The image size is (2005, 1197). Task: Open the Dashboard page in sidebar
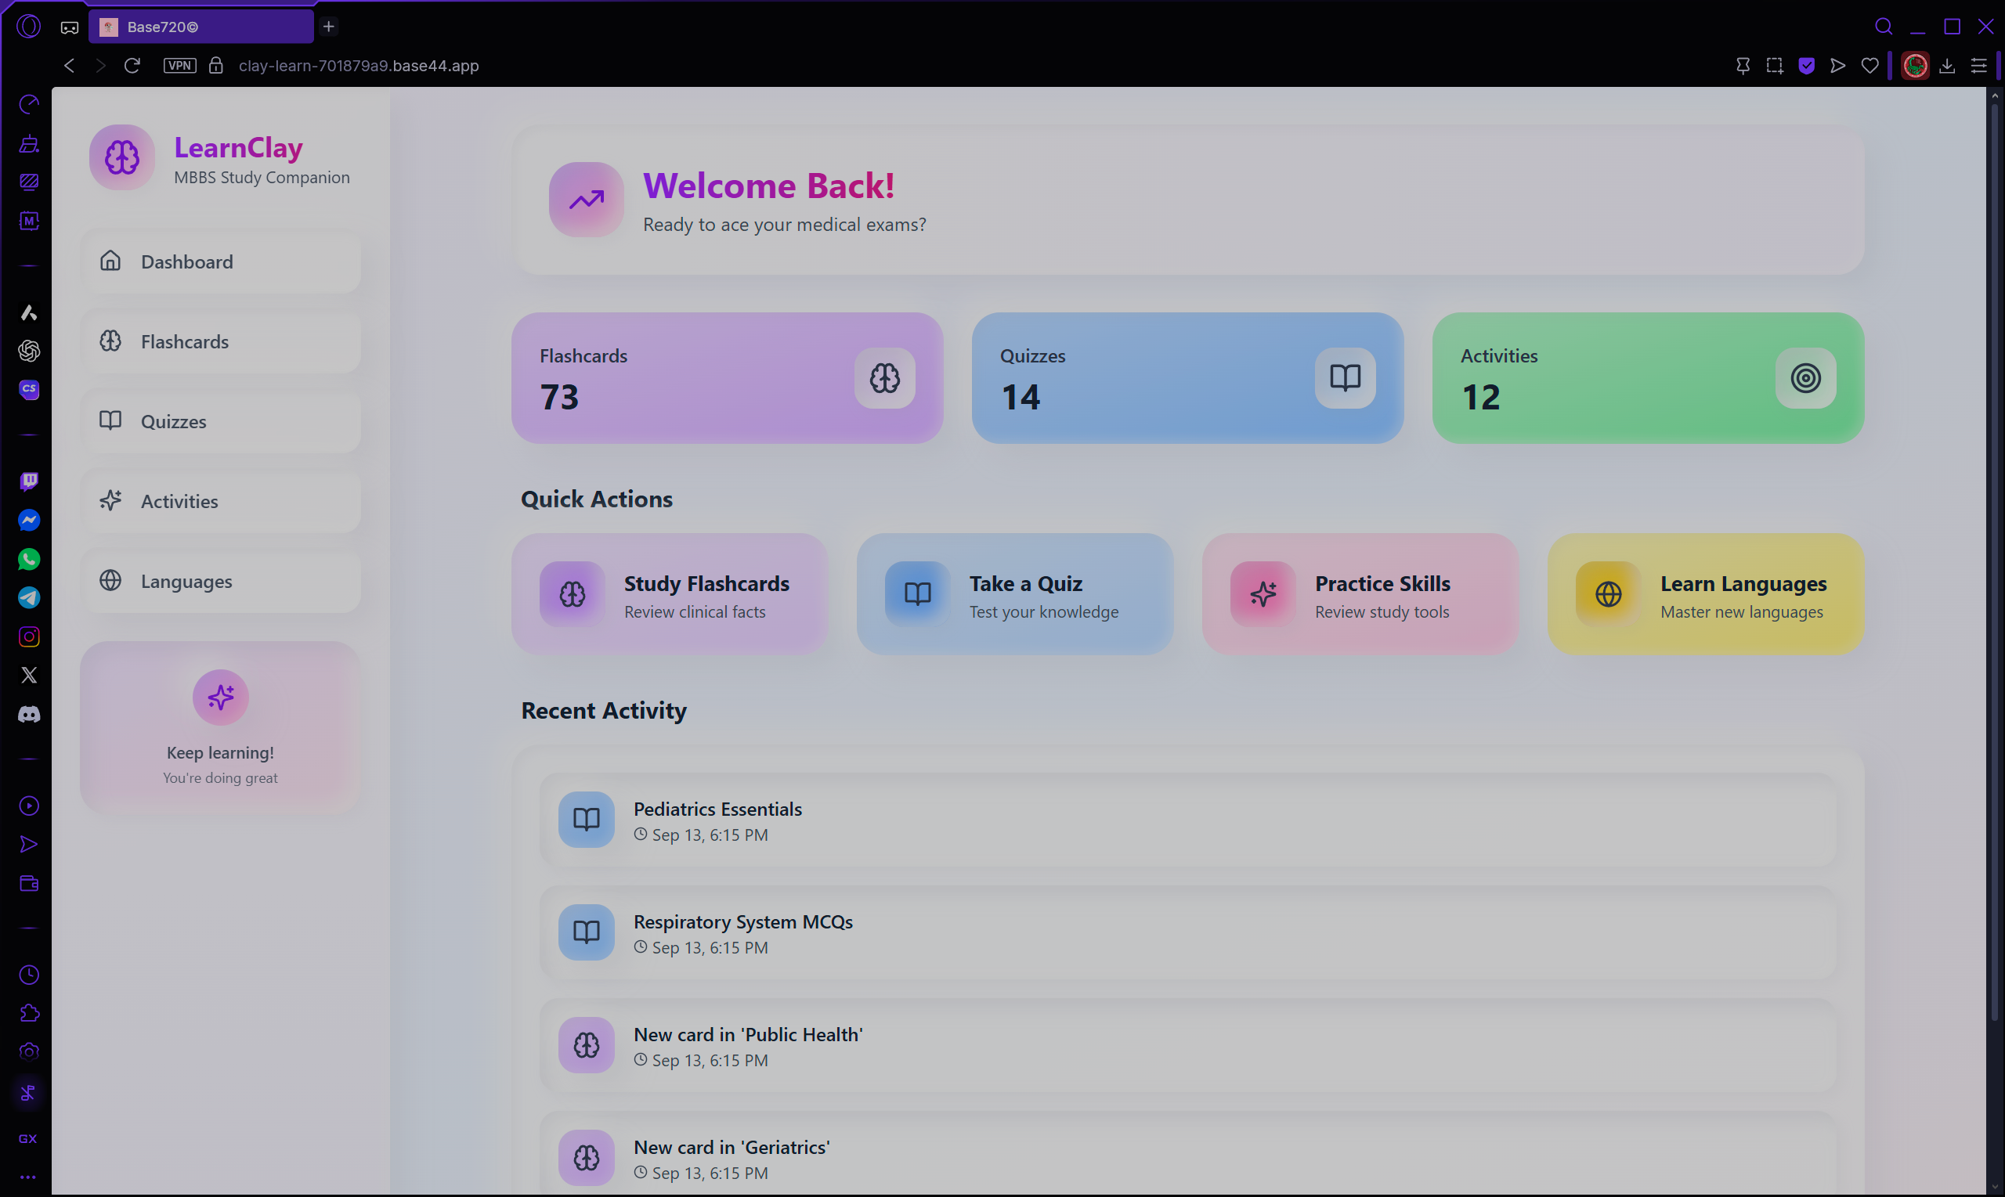[220, 261]
